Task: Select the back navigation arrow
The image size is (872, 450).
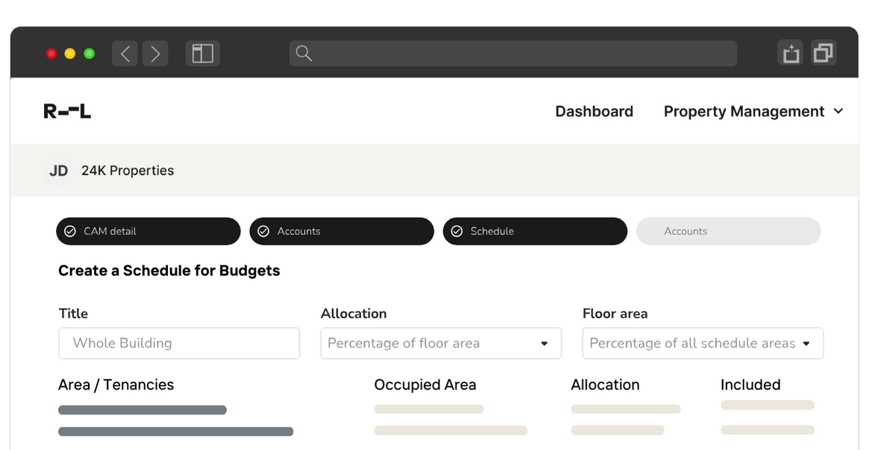Action: [124, 53]
